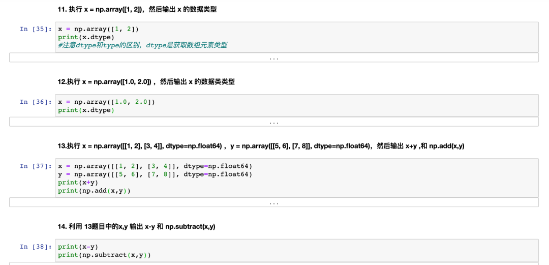The width and height of the screenshot is (549, 265).
Task: Select the In [38] prompt label
Action: pos(36,247)
